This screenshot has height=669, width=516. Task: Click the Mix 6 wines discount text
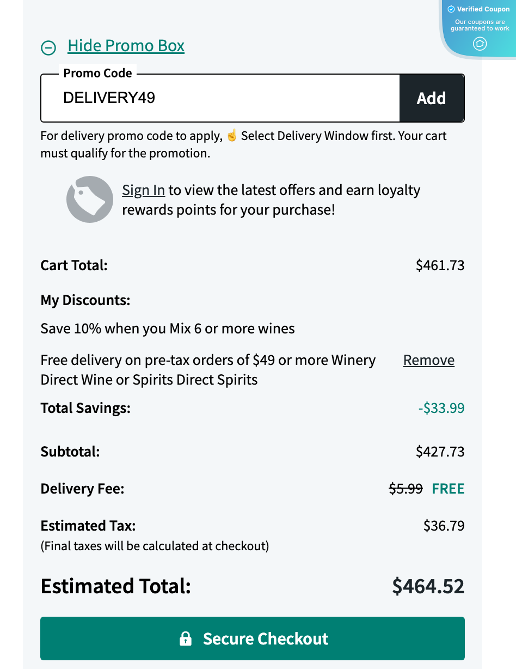(x=168, y=329)
